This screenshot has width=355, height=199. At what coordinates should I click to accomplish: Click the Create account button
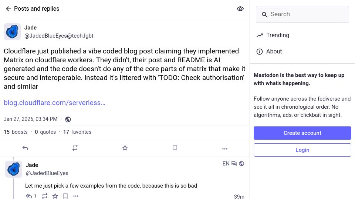(302, 133)
